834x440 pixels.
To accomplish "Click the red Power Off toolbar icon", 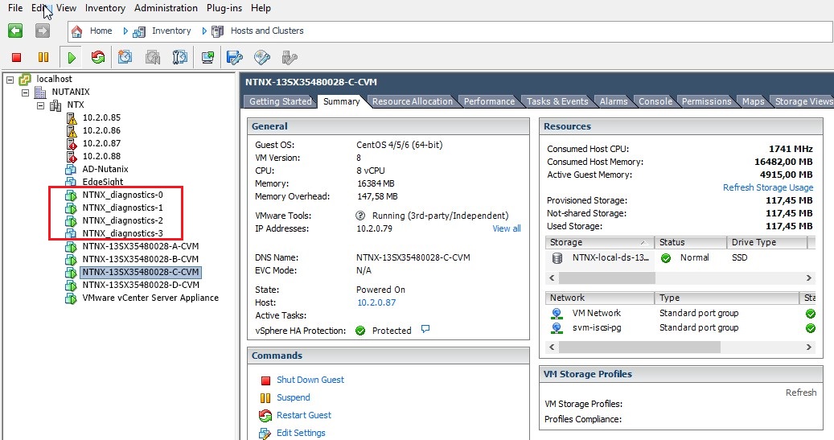I will click(16, 57).
